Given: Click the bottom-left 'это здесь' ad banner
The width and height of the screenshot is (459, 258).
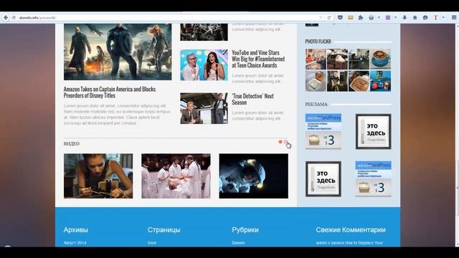Looking at the screenshot, I should 323,179.
